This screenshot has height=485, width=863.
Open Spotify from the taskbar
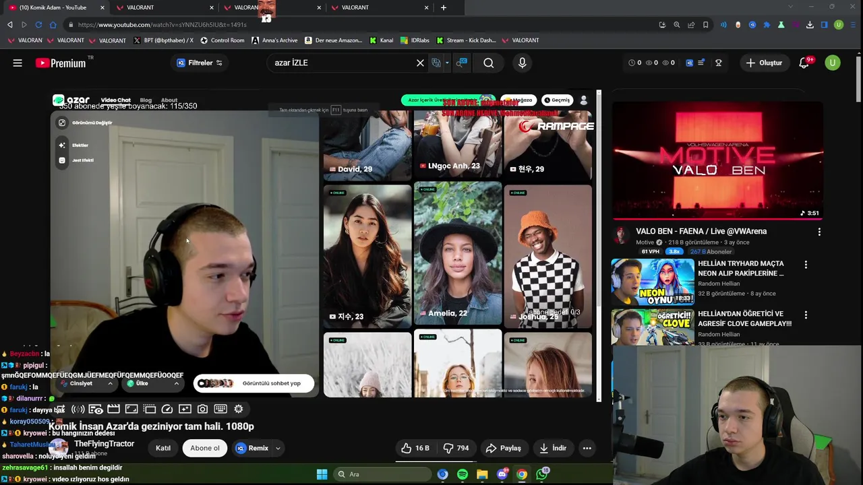462,474
